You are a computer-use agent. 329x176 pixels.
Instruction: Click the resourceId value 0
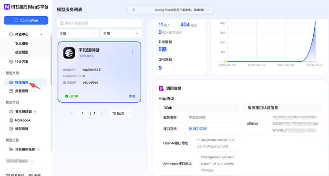pos(83,76)
